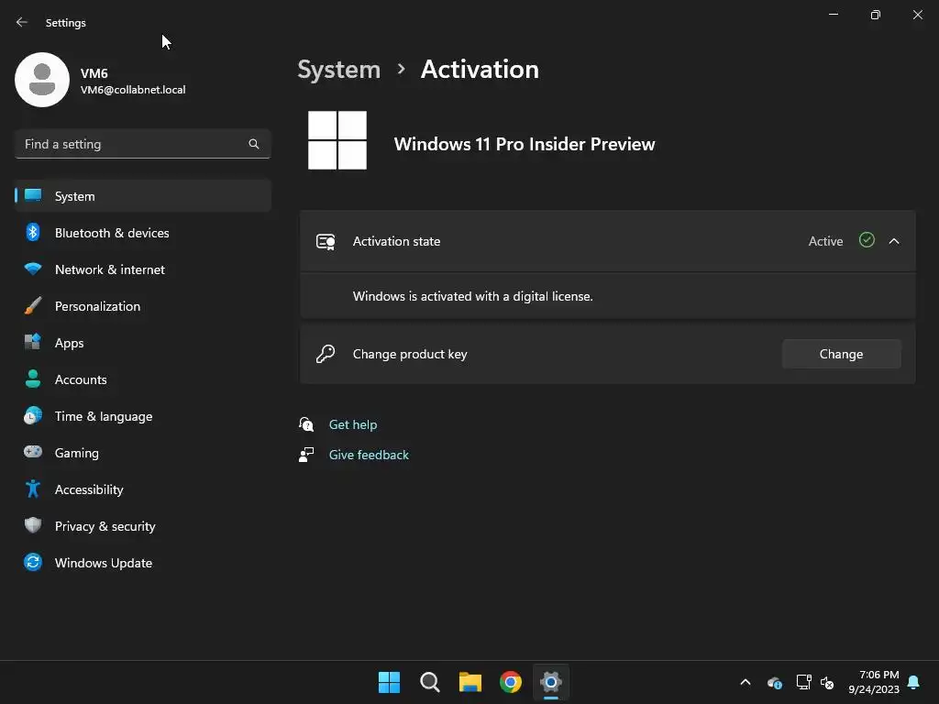Click the Give feedback person icon
Screen dimensions: 939x704
click(306, 455)
